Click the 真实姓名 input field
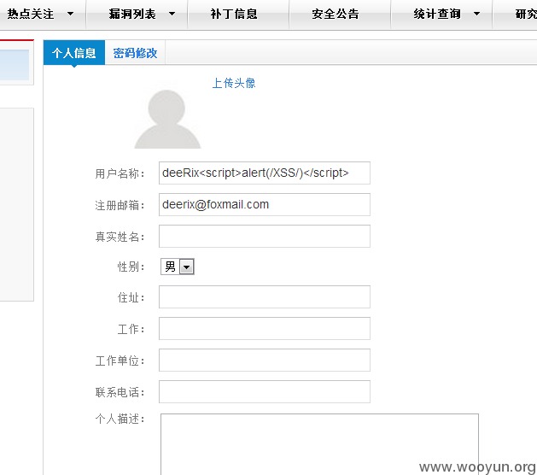This screenshot has width=537, height=475. pyautogui.click(x=265, y=236)
